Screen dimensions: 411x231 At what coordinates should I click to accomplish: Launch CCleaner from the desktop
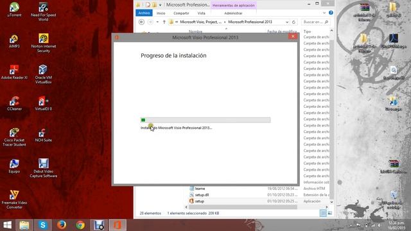pos(14,103)
